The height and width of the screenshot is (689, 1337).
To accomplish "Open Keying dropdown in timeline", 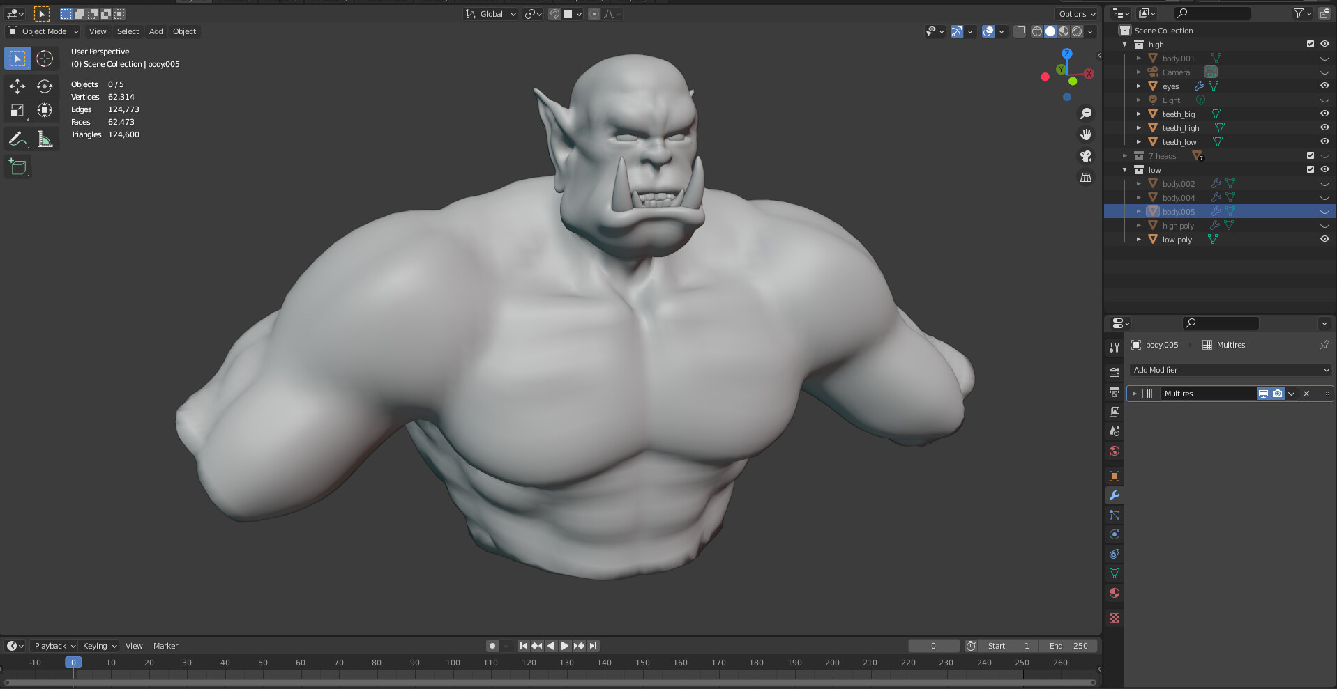I will point(99,646).
